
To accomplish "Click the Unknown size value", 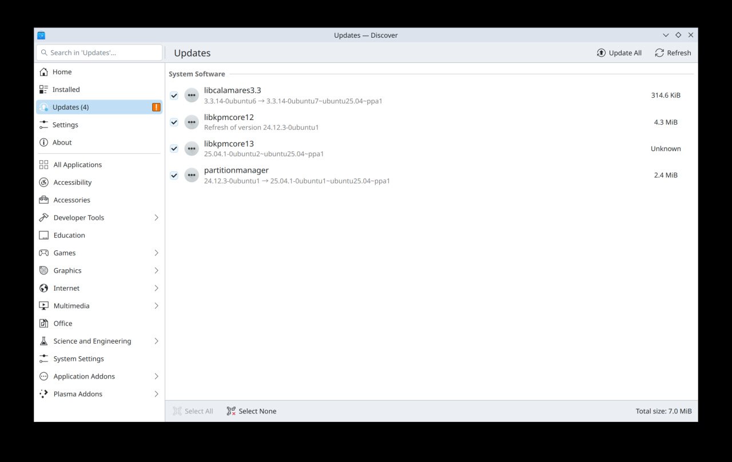I will [666, 149].
